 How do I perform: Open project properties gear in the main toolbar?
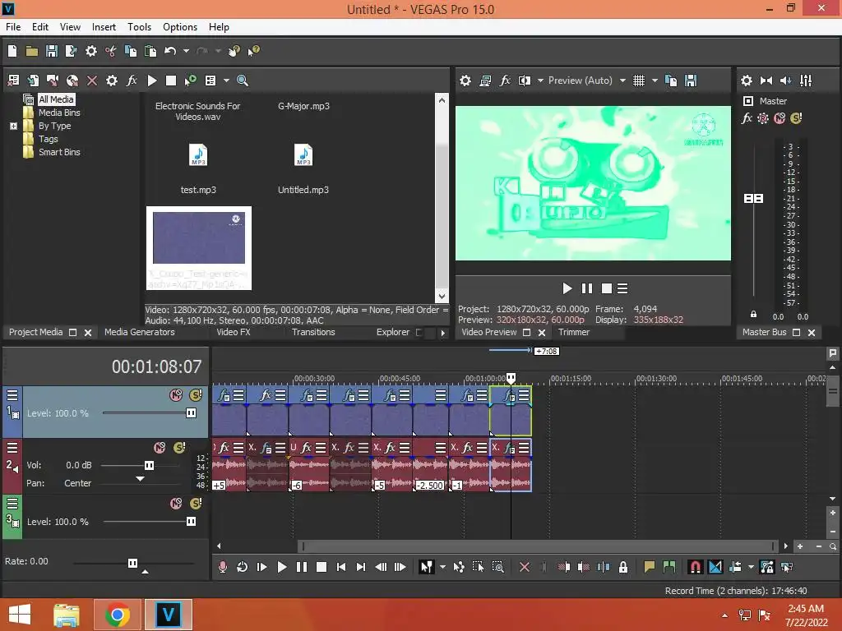(x=90, y=51)
